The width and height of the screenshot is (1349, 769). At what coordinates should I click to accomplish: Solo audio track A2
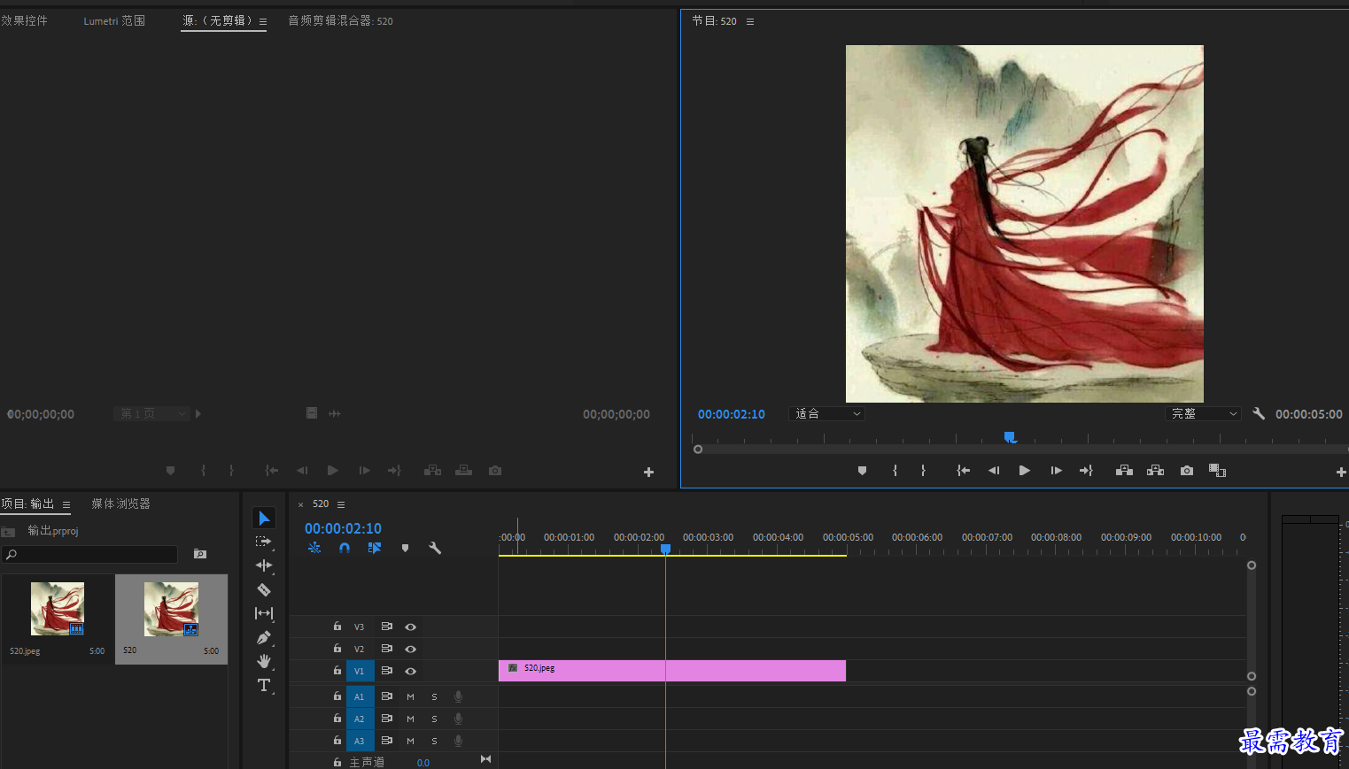tap(434, 719)
